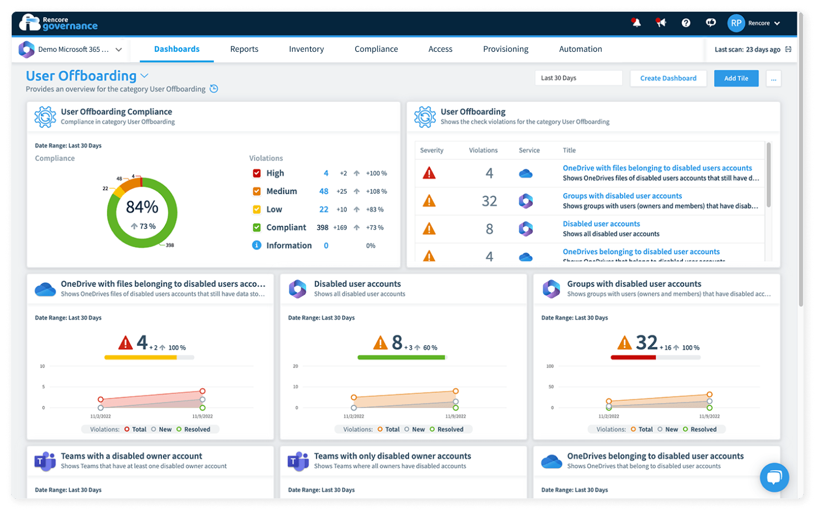The image size is (815, 510).
Task: Open the notifications bell icon
Action: click(x=636, y=23)
